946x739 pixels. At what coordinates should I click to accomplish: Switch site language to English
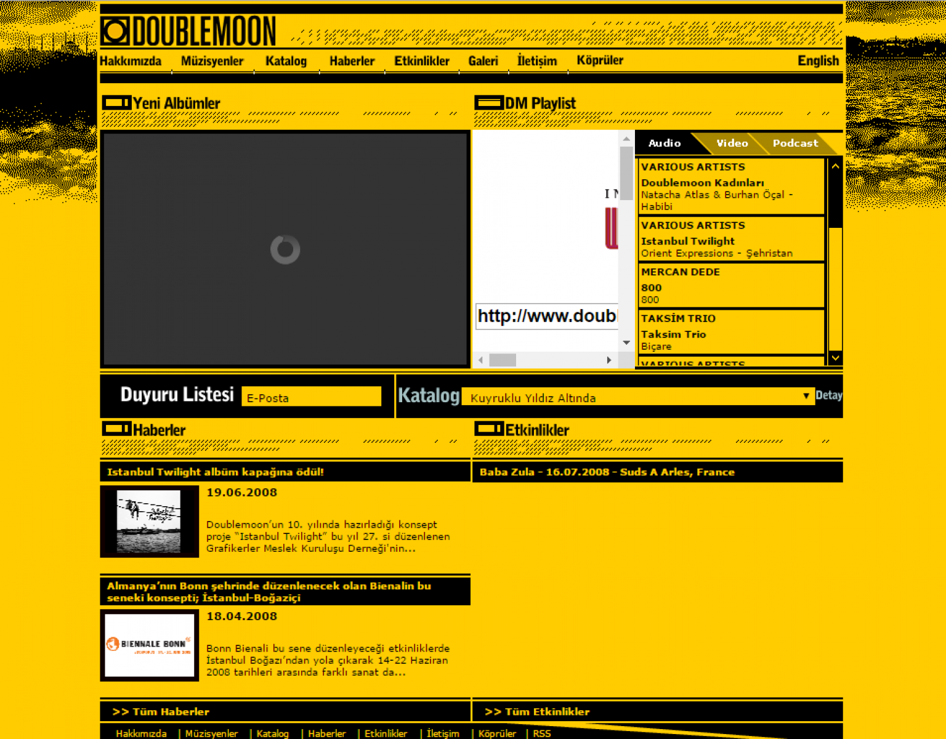tap(817, 61)
